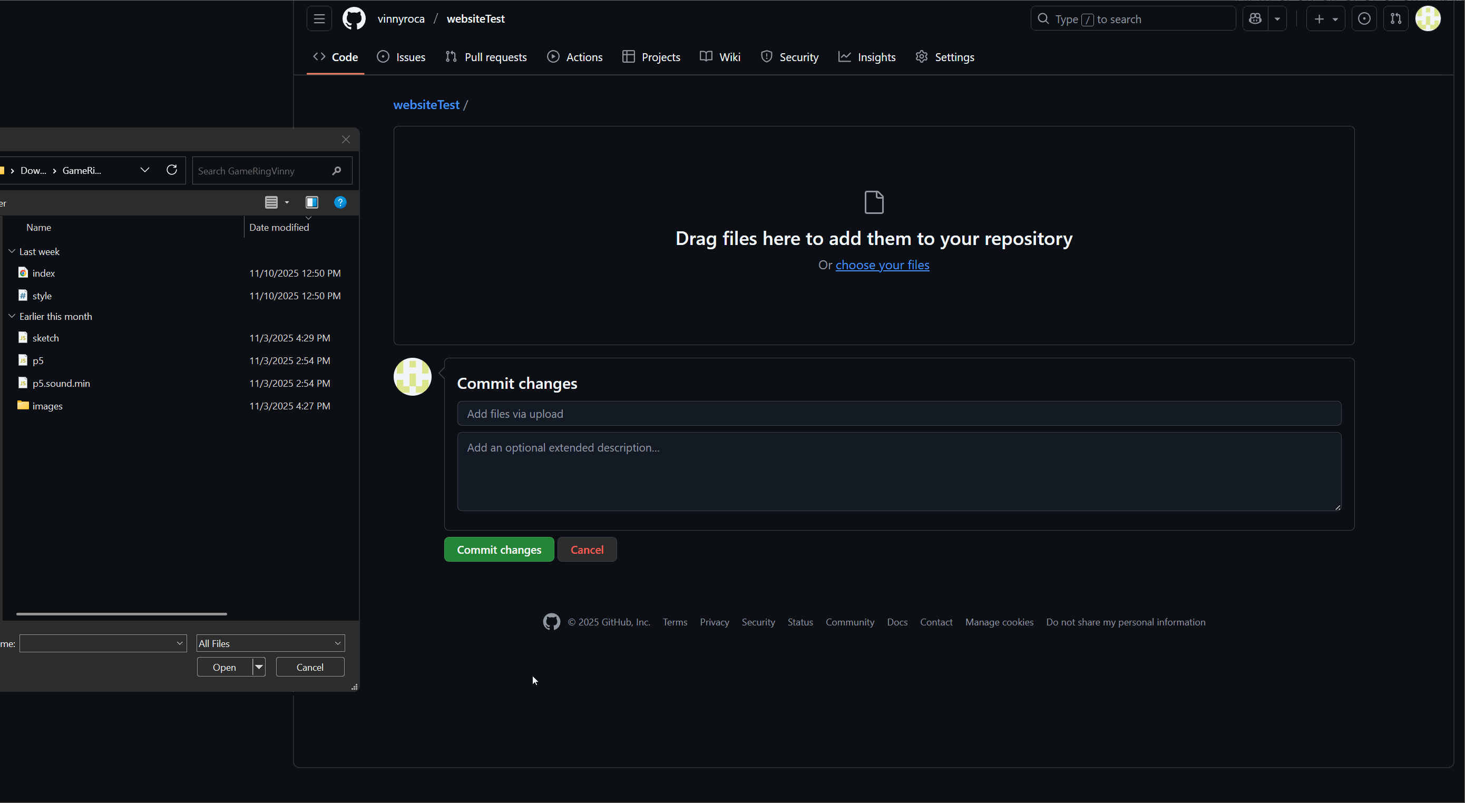This screenshot has width=1465, height=803.
Task: Open the create new dropdown next to plus
Action: click(1335, 18)
